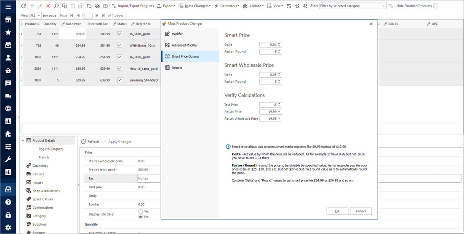Toggle the Status checkbox for product 3887
Image resolution: width=464 pixels, height=234 pixels.
point(120,80)
